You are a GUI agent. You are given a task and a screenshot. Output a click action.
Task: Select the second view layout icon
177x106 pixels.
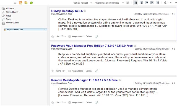click(141, 3)
